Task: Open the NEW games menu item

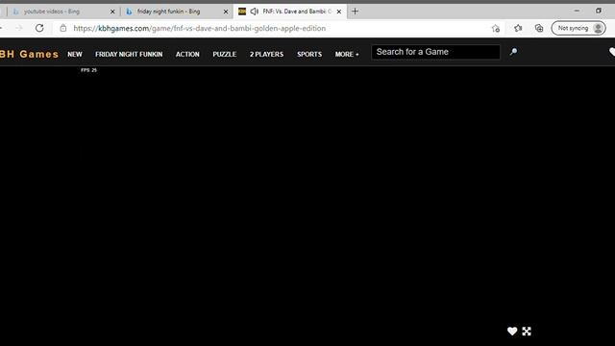Action: pos(75,54)
